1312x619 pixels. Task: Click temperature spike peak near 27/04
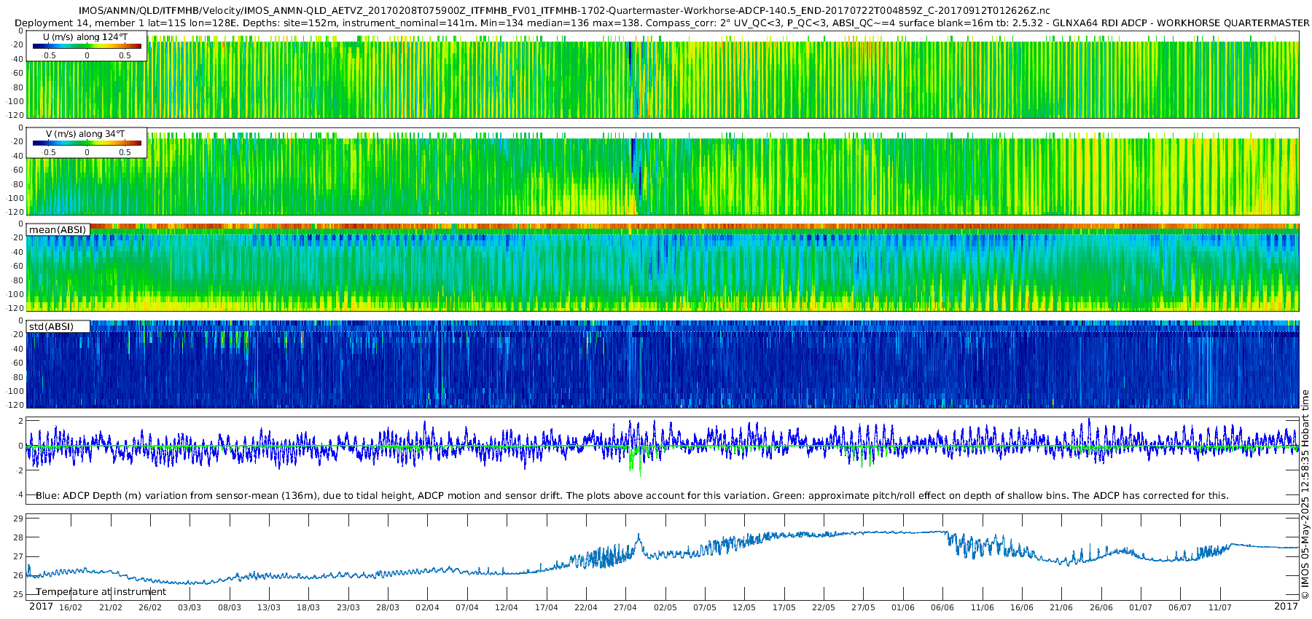coord(639,535)
